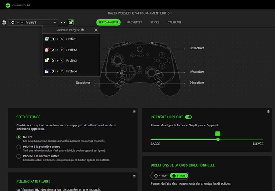This screenshot has width=275, height=191.
Task: Select Profile1 in onboard memory list
Action: [71, 39]
